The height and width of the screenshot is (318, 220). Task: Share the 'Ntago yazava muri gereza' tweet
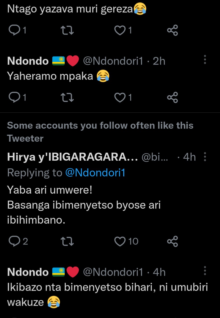pyautogui.click(x=172, y=30)
